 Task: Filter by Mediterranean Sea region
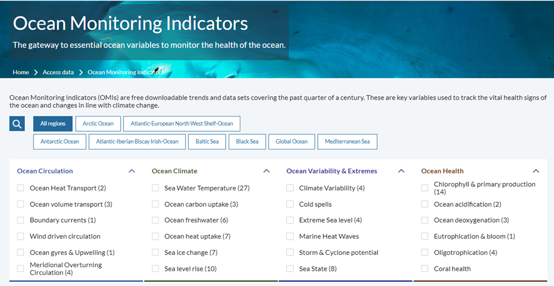pos(347,141)
